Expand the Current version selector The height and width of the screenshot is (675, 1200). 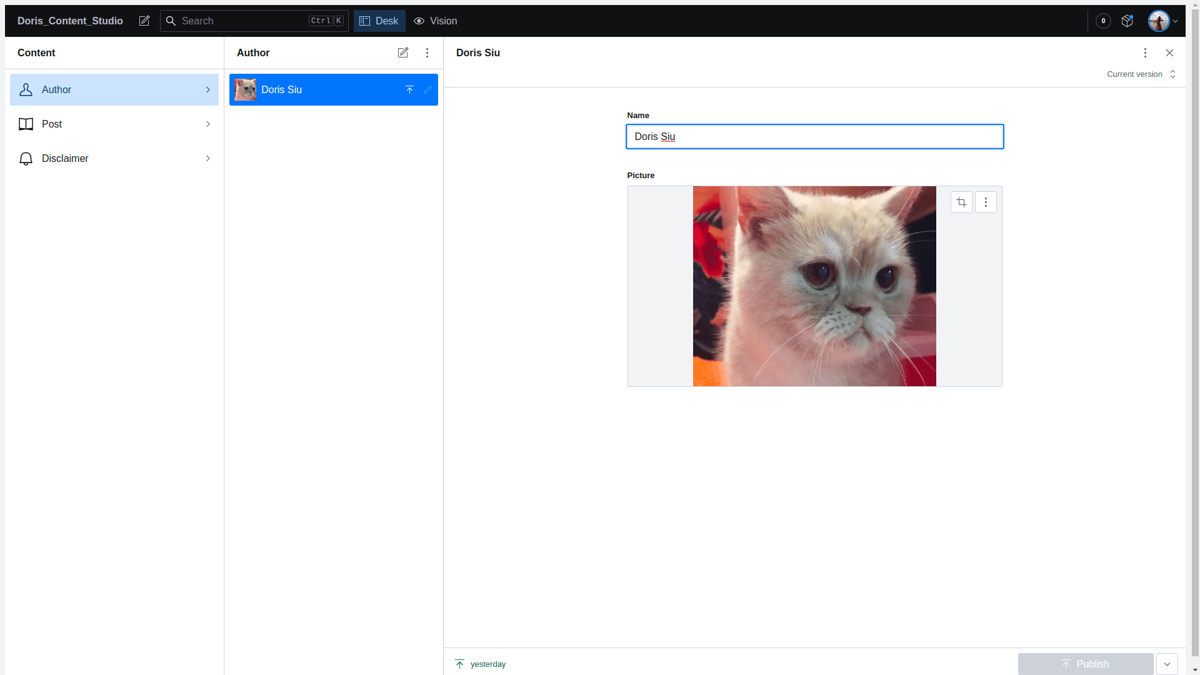1141,74
